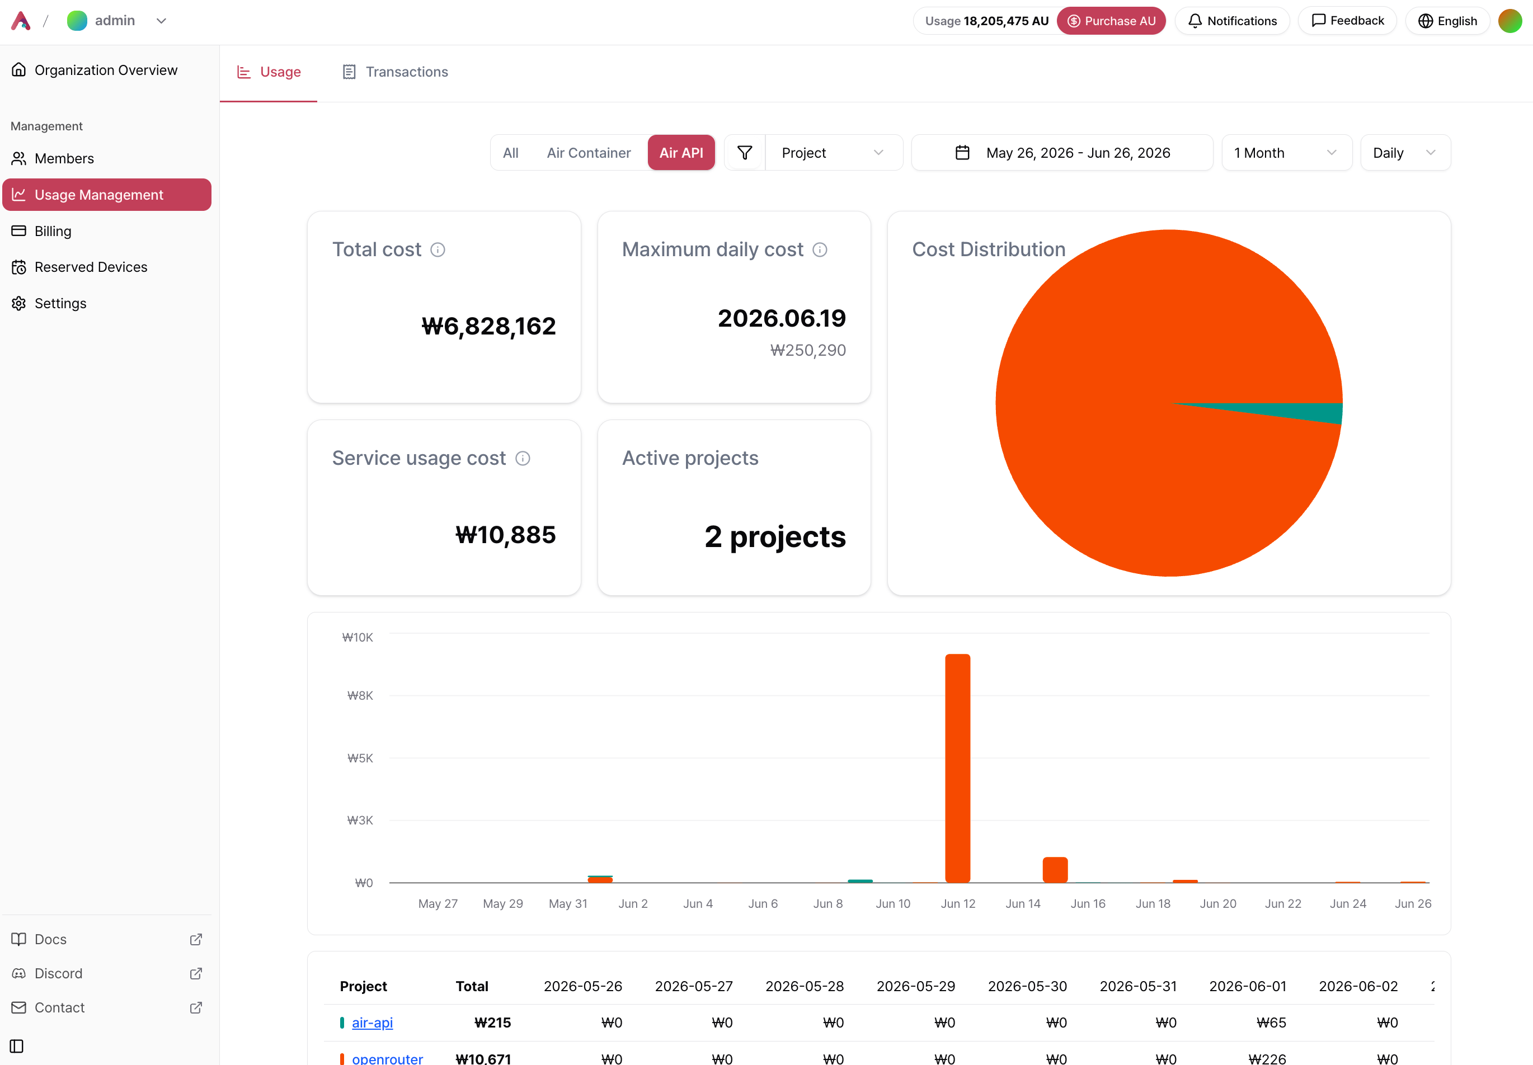Click the Purchase AU button

point(1111,21)
